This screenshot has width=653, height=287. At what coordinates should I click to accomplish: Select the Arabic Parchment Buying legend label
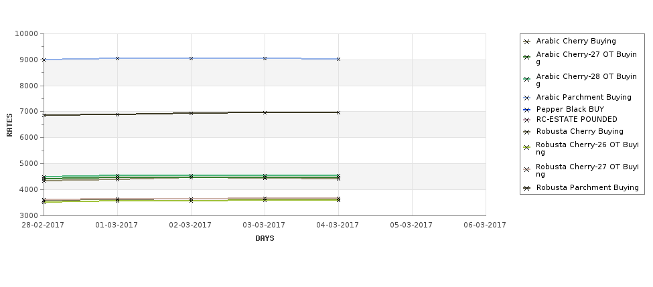tap(583, 97)
